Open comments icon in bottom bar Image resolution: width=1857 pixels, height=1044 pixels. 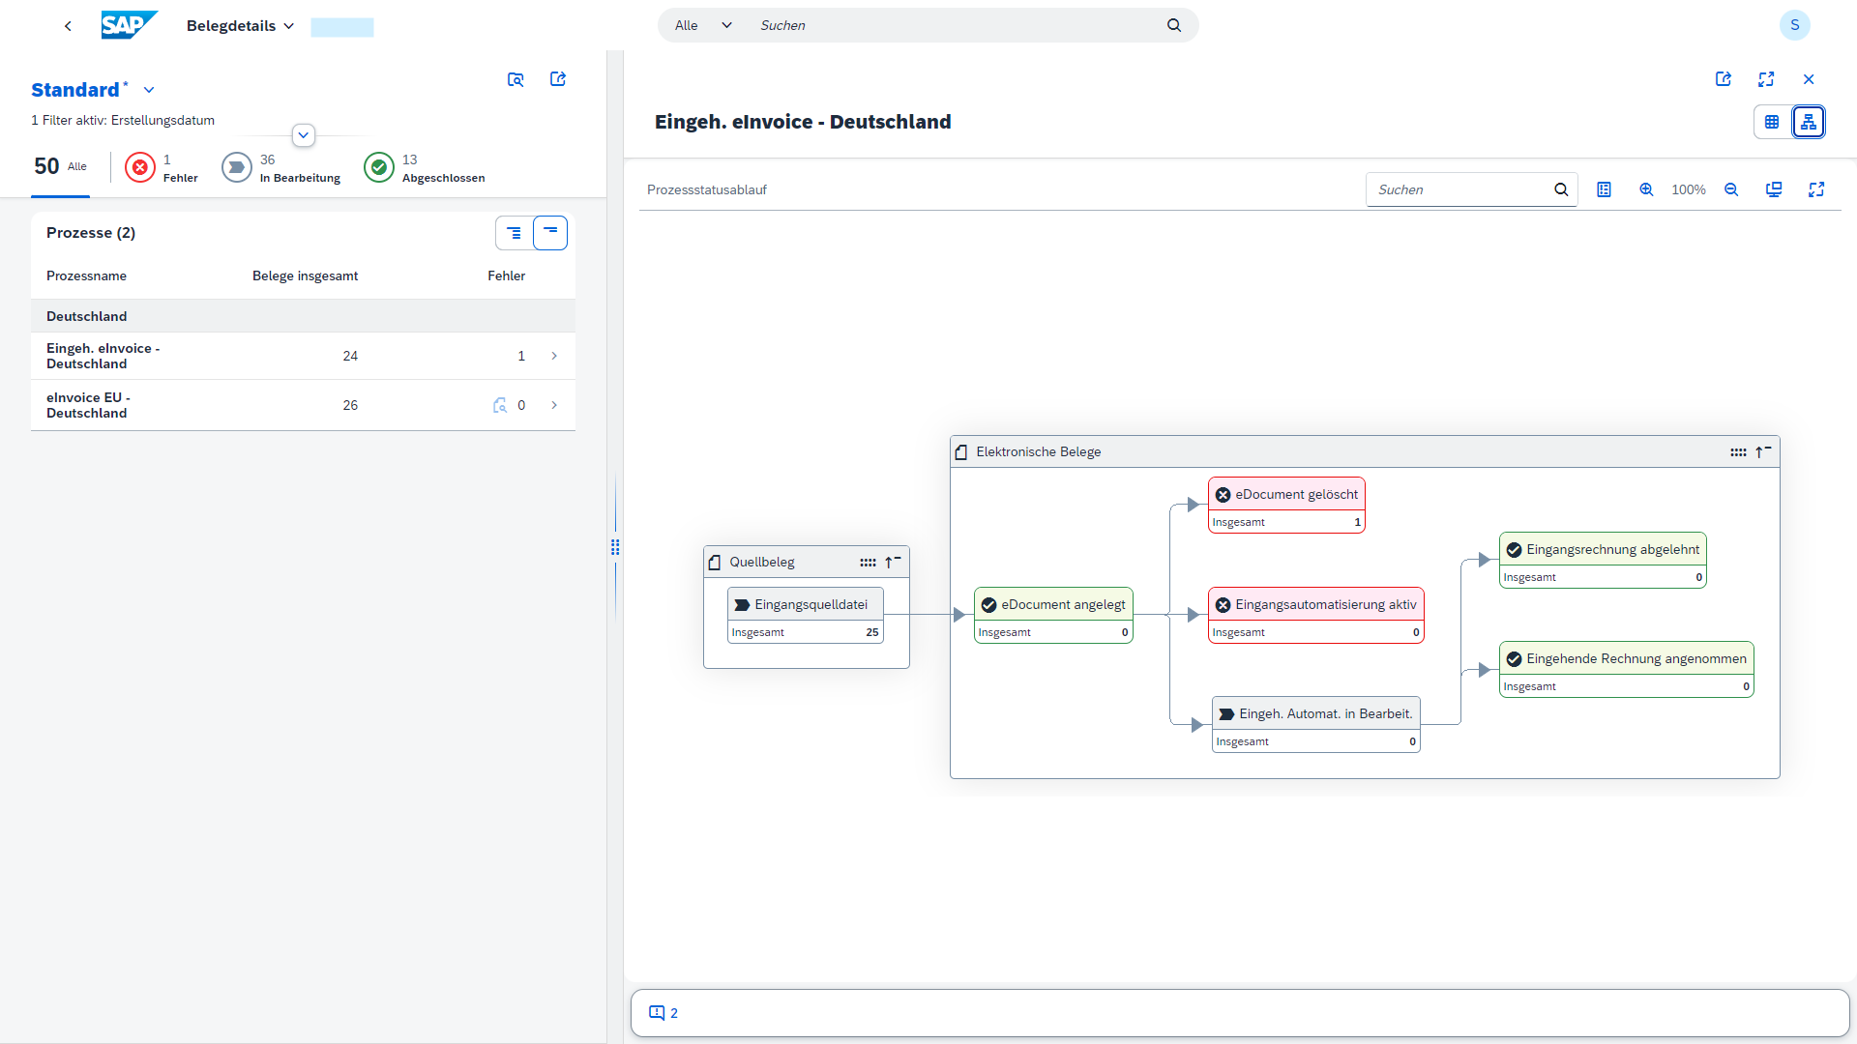(658, 1013)
